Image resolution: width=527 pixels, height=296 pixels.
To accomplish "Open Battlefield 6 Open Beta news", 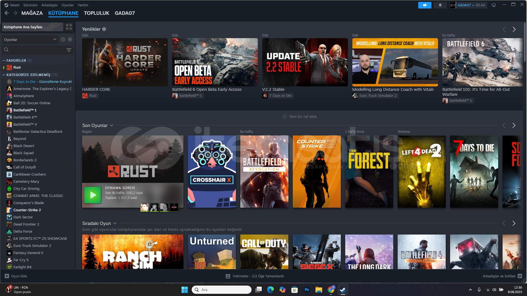I will coord(215,62).
